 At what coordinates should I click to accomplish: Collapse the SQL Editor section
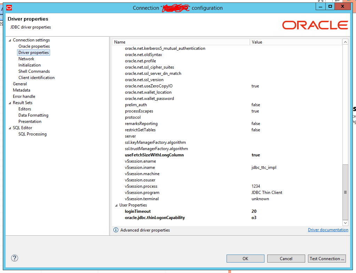pos(10,127)
